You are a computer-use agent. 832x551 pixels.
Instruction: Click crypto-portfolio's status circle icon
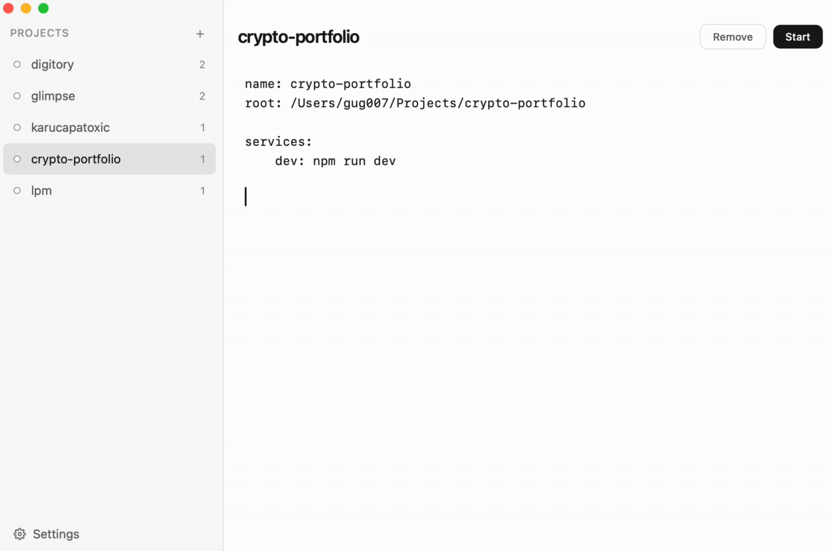[x=18, y=159]
